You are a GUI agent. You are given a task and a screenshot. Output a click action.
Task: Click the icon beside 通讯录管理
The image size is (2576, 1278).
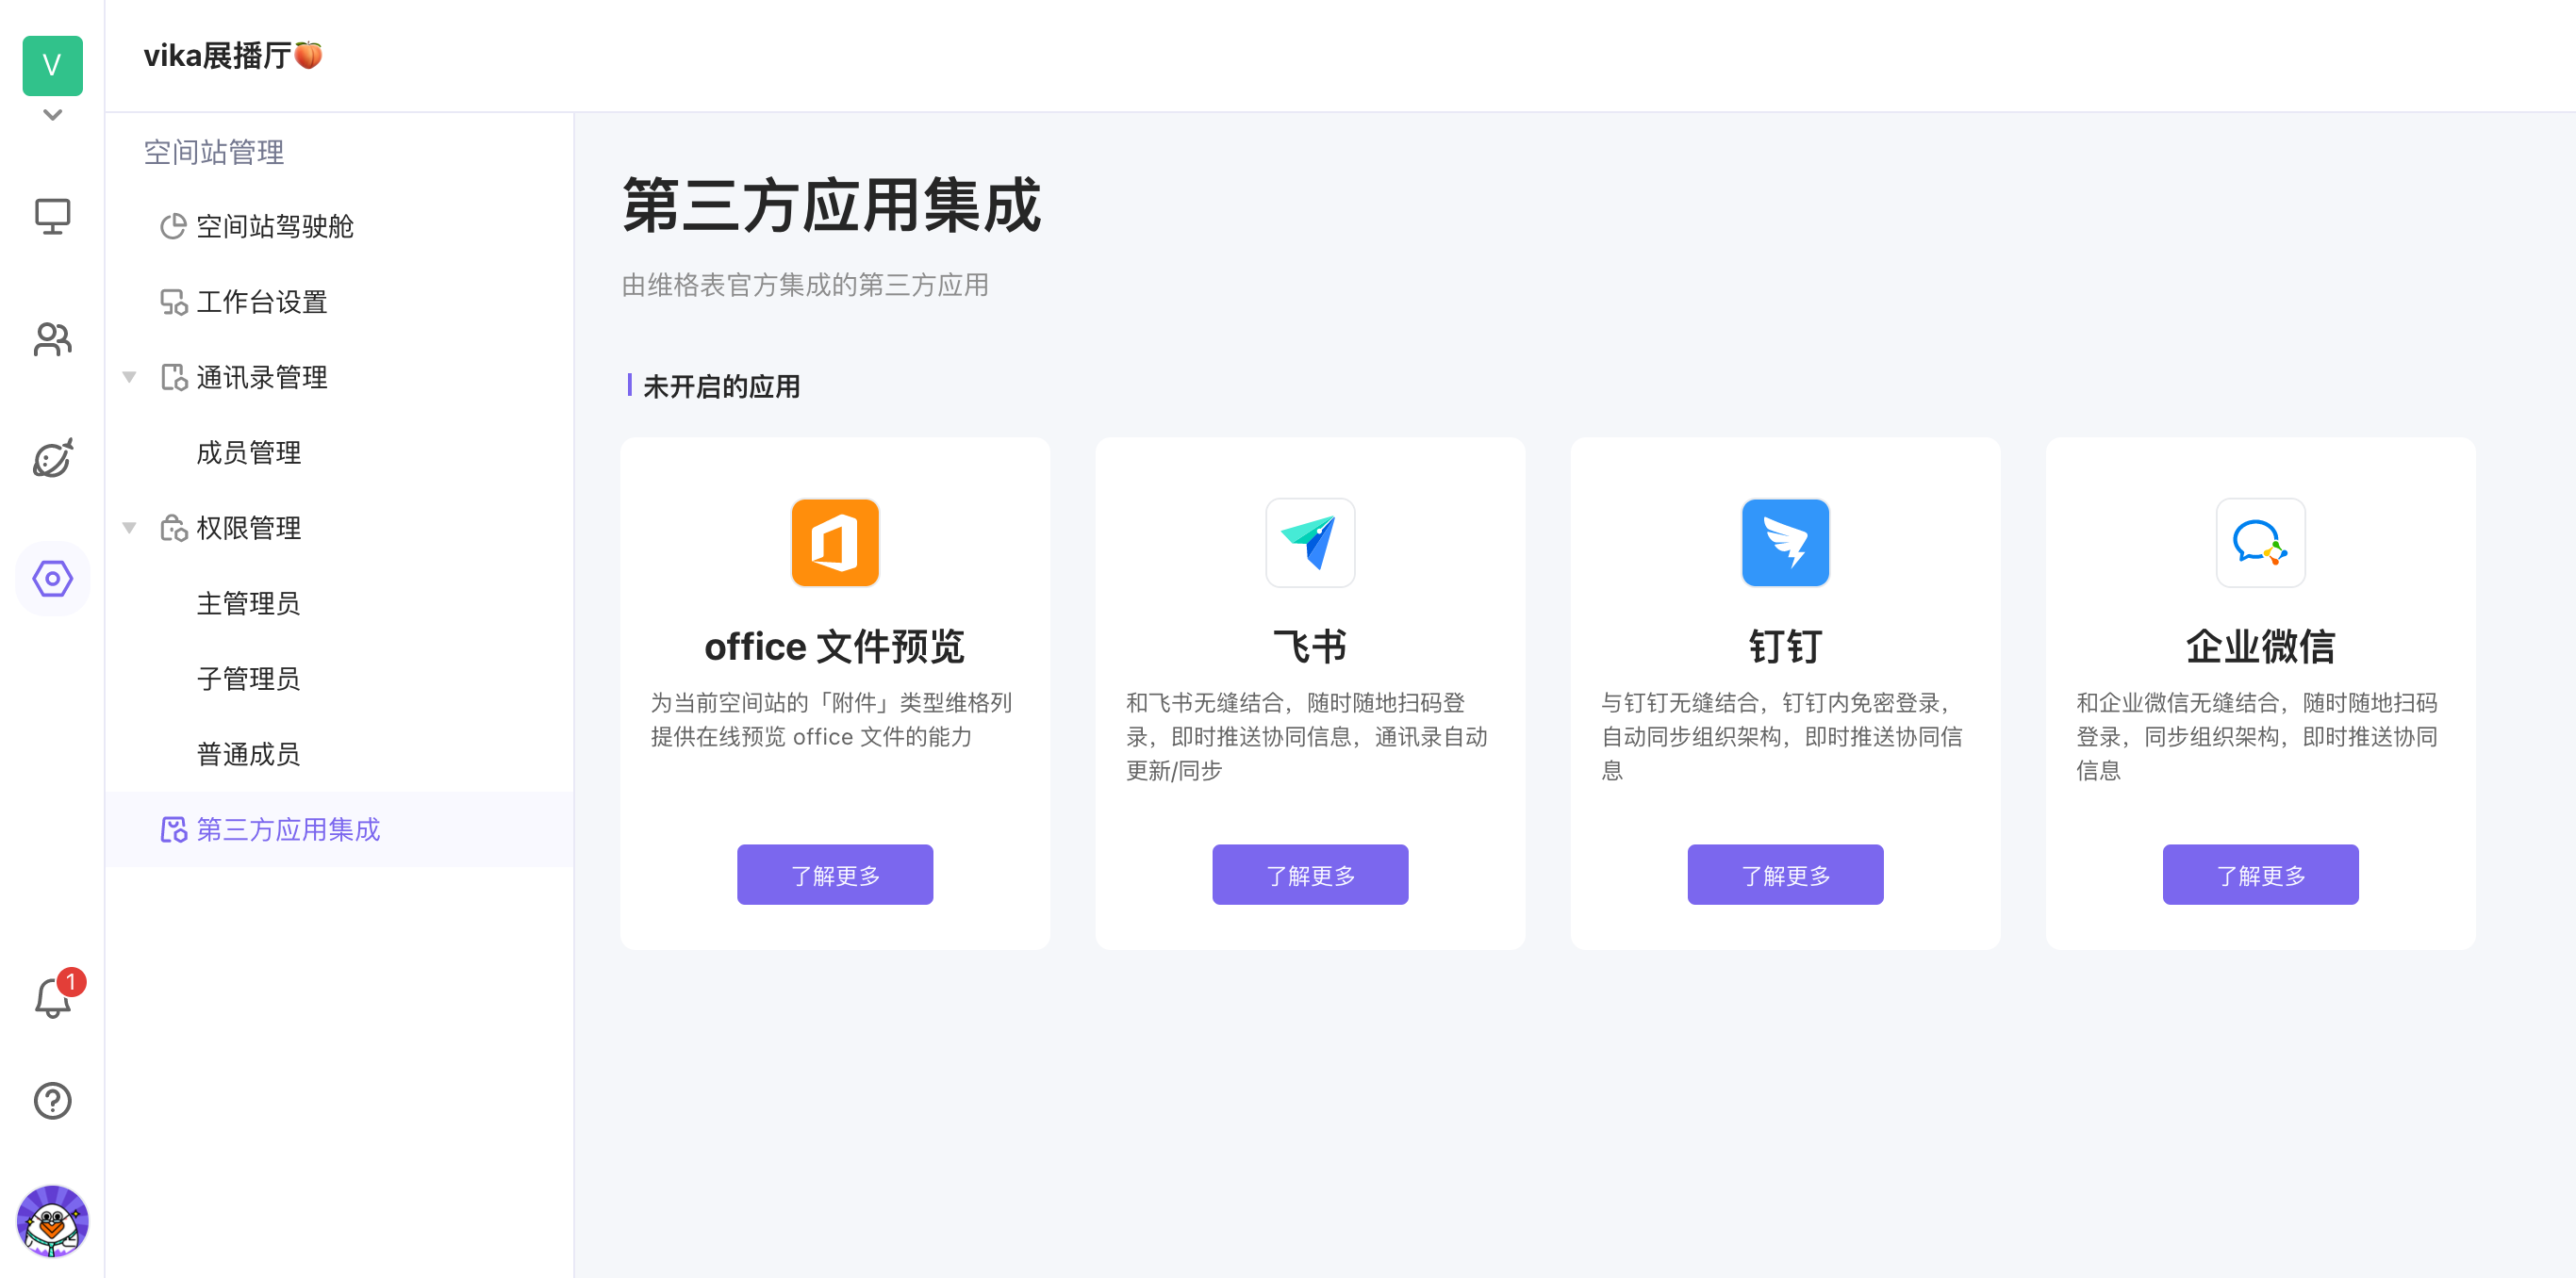tap(173, 378)
